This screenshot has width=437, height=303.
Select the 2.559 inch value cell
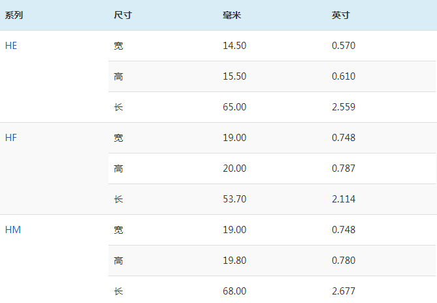coord(344,107)
